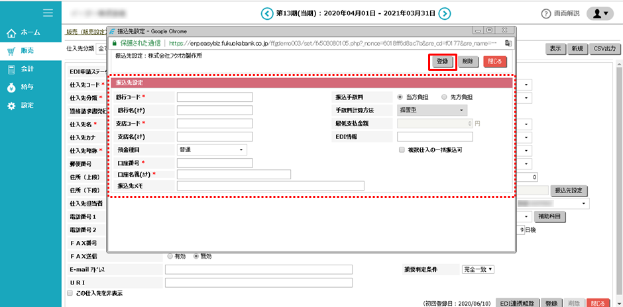Screen dimensions: 623x307
Task: Click the 登録 button in the dialog
Action: 442,62
